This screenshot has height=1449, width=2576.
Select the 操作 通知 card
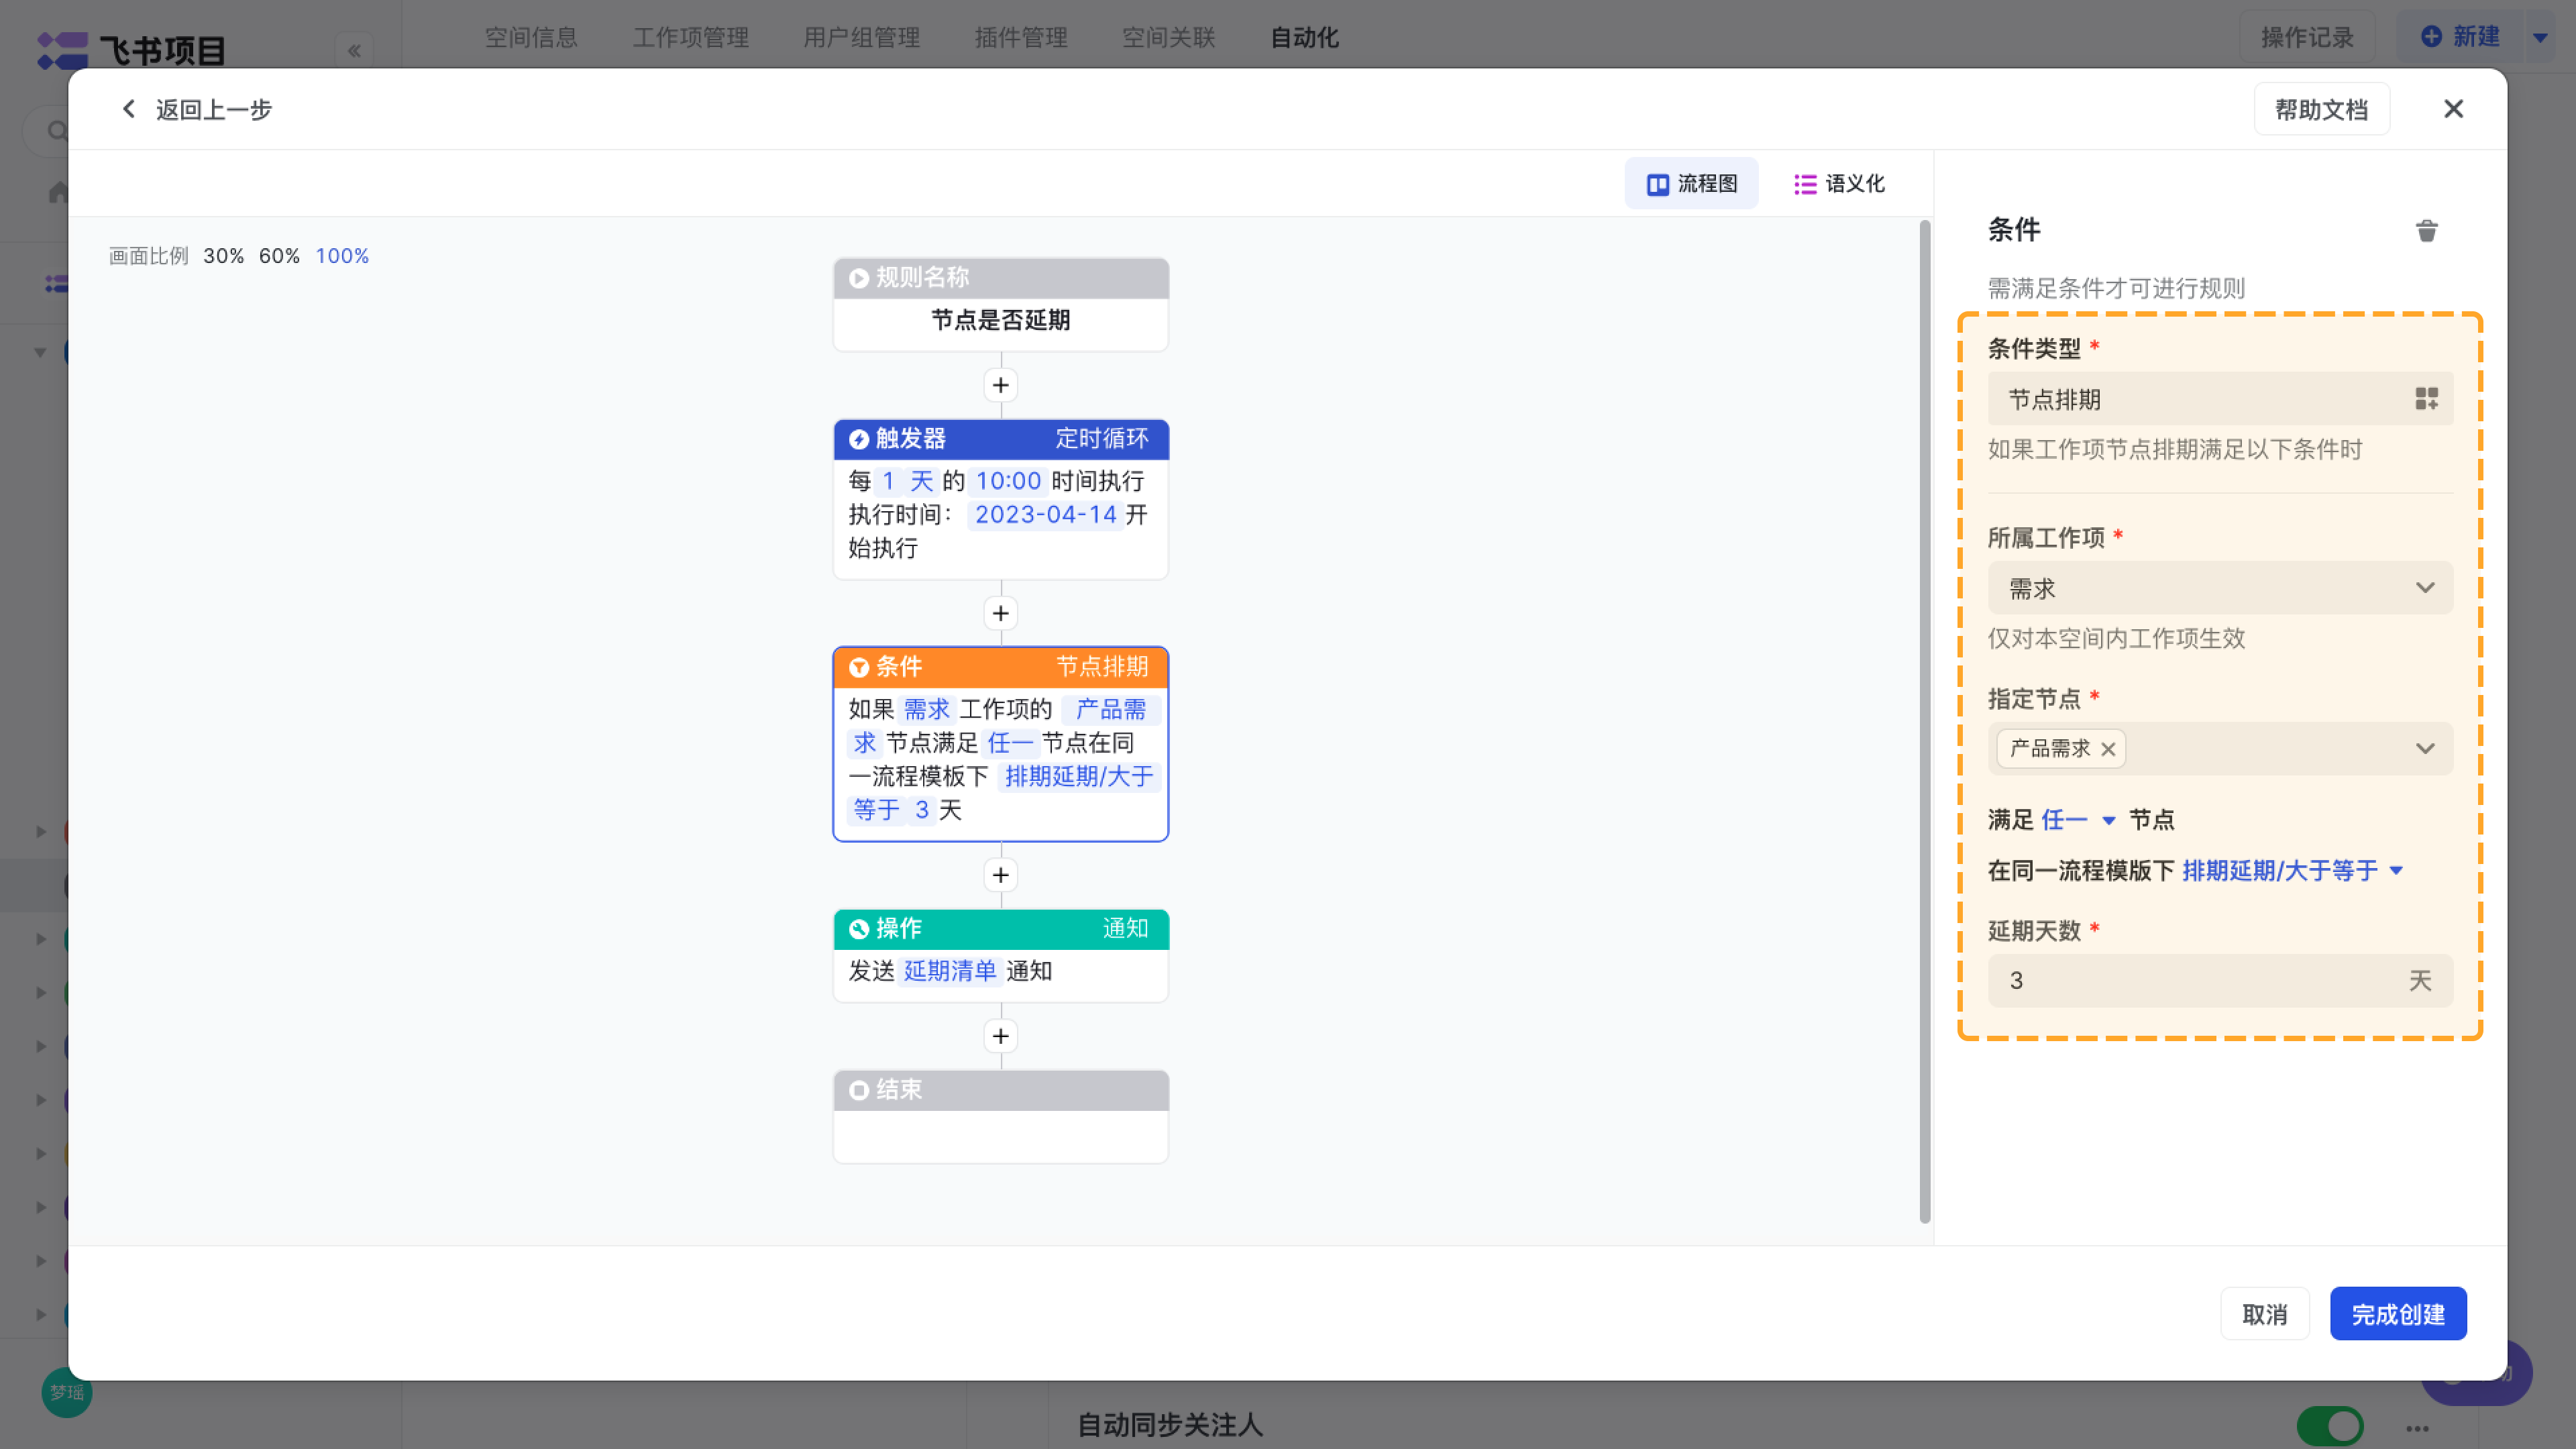(1000, 955)
